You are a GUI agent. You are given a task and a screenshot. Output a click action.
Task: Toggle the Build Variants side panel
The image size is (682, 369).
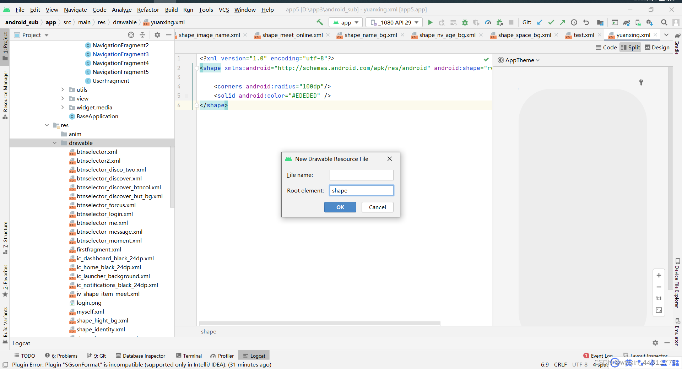click(x=5, y=325)
